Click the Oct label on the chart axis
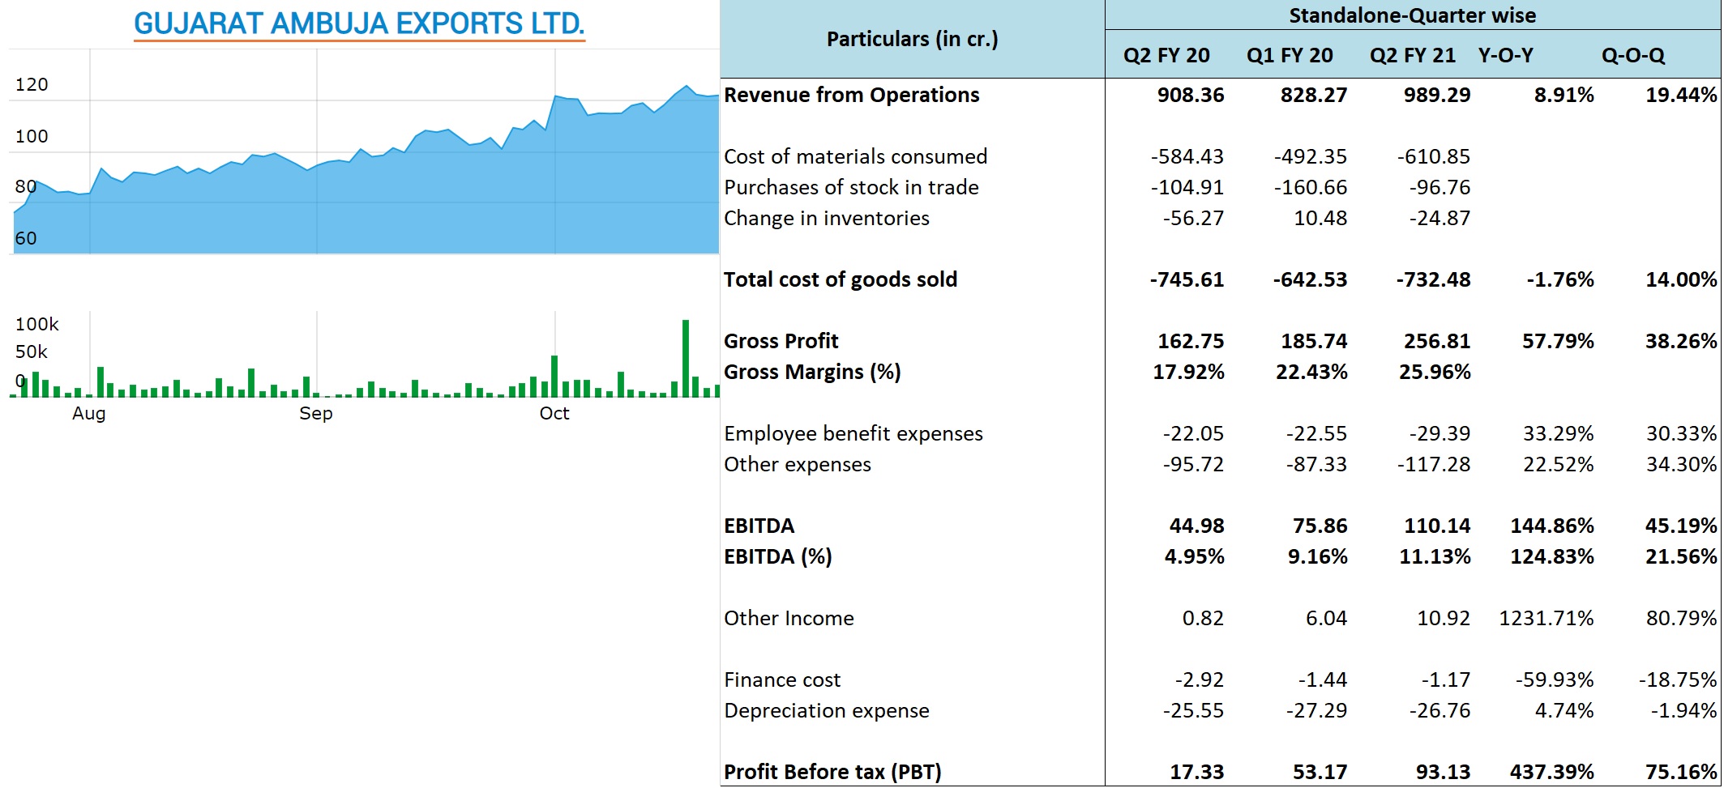Viewport: 1724px width, 788px height. [554, 413]
